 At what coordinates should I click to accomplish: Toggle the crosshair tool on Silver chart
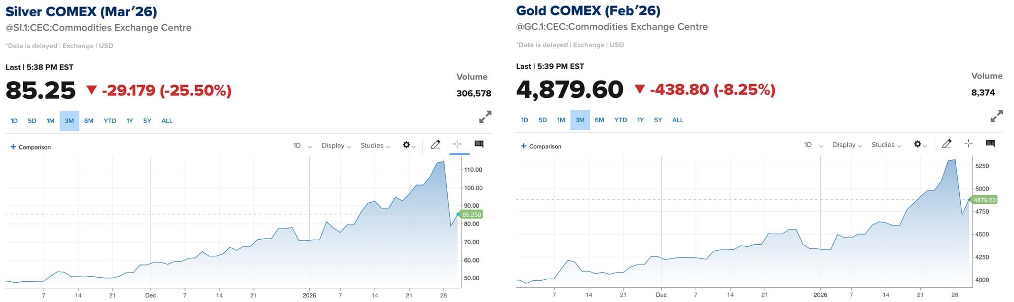457,144
